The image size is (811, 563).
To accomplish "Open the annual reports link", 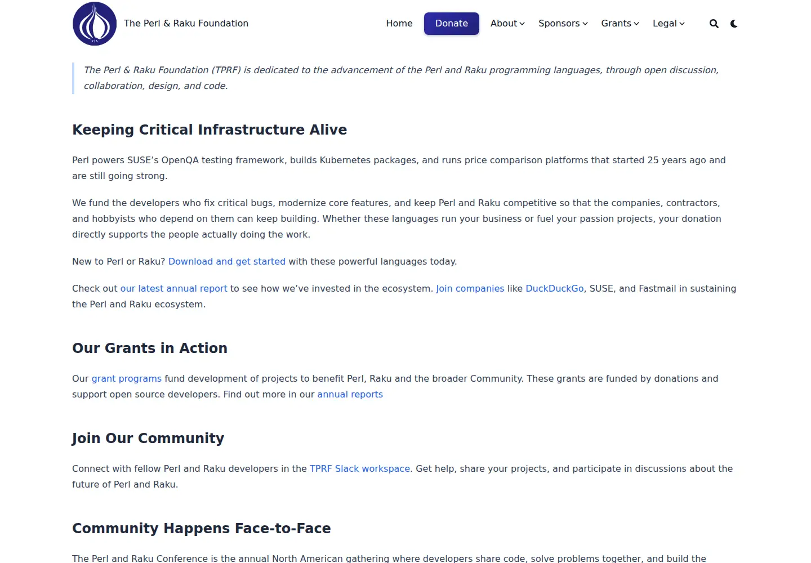I will (x=350, y=394).
